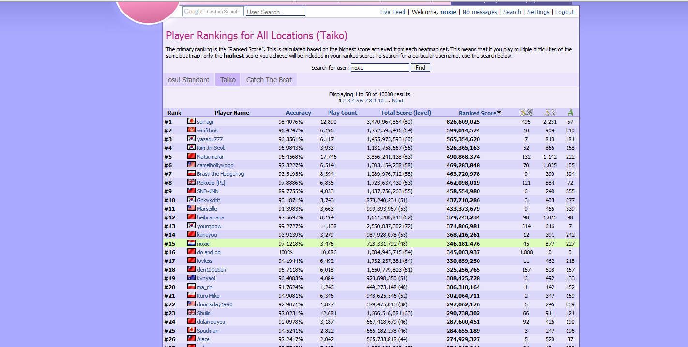Image resolution: width=688 pixels, height=347 pixels.
Task: Sort rankings by Accuracy column
Action: (x=299, y=113)
